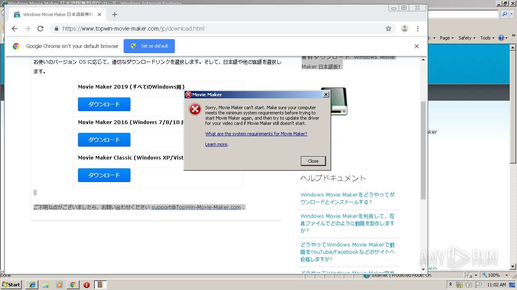Image resolution: width=517 pixels, height=290 pixels.
Task: Open the IE Page menu
Action: tap(446, 38)
